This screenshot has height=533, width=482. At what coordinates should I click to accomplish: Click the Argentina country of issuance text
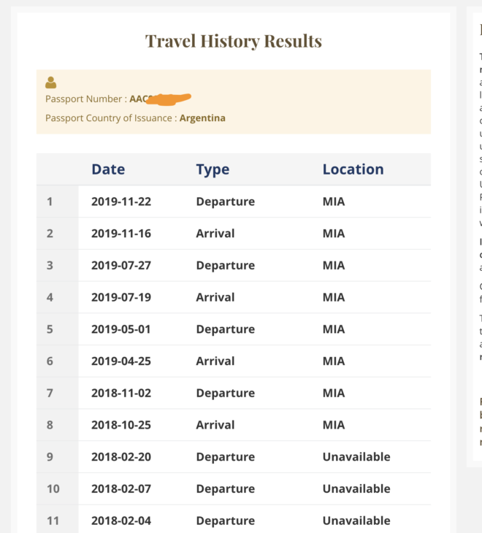[202, 118]
